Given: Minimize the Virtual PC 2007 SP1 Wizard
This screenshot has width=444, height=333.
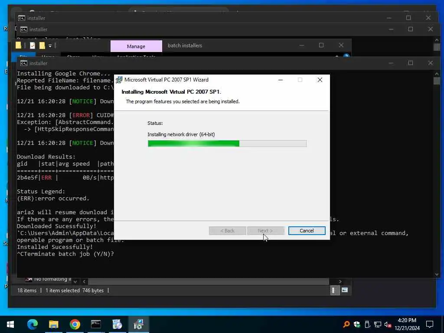Looking at the screenshot, I should [x=281, y=80].
